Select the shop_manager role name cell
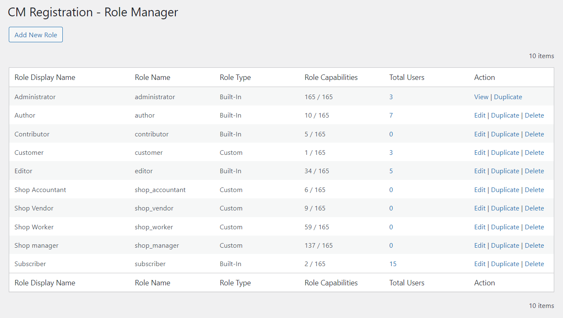This screenshot has height=318, width=563. pos(157,245)
